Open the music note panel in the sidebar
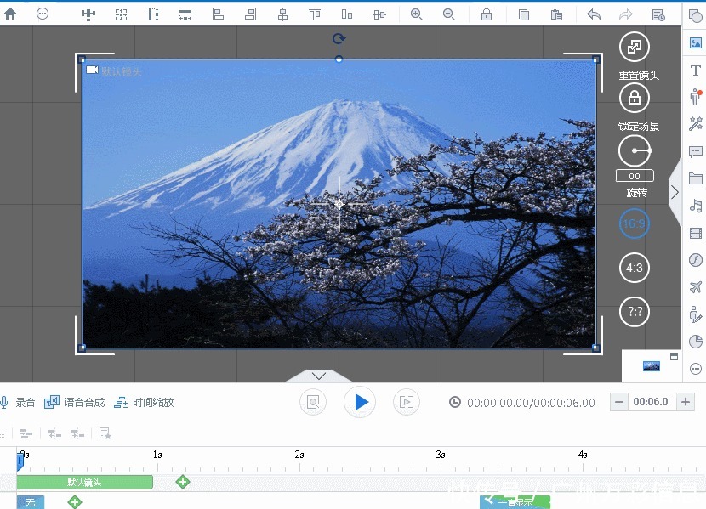This screenshot has height=509, width=706. [695, 206]
